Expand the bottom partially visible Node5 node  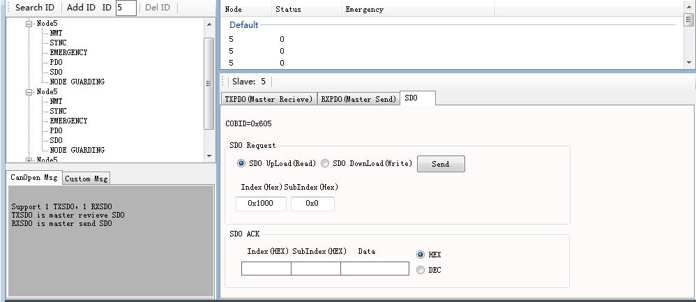29,160
